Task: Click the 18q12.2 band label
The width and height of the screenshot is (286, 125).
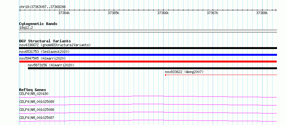Action: (x=26, y=28)
